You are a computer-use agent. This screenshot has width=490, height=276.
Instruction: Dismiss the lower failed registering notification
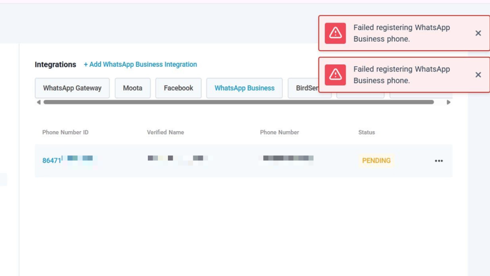coord(478,75)
